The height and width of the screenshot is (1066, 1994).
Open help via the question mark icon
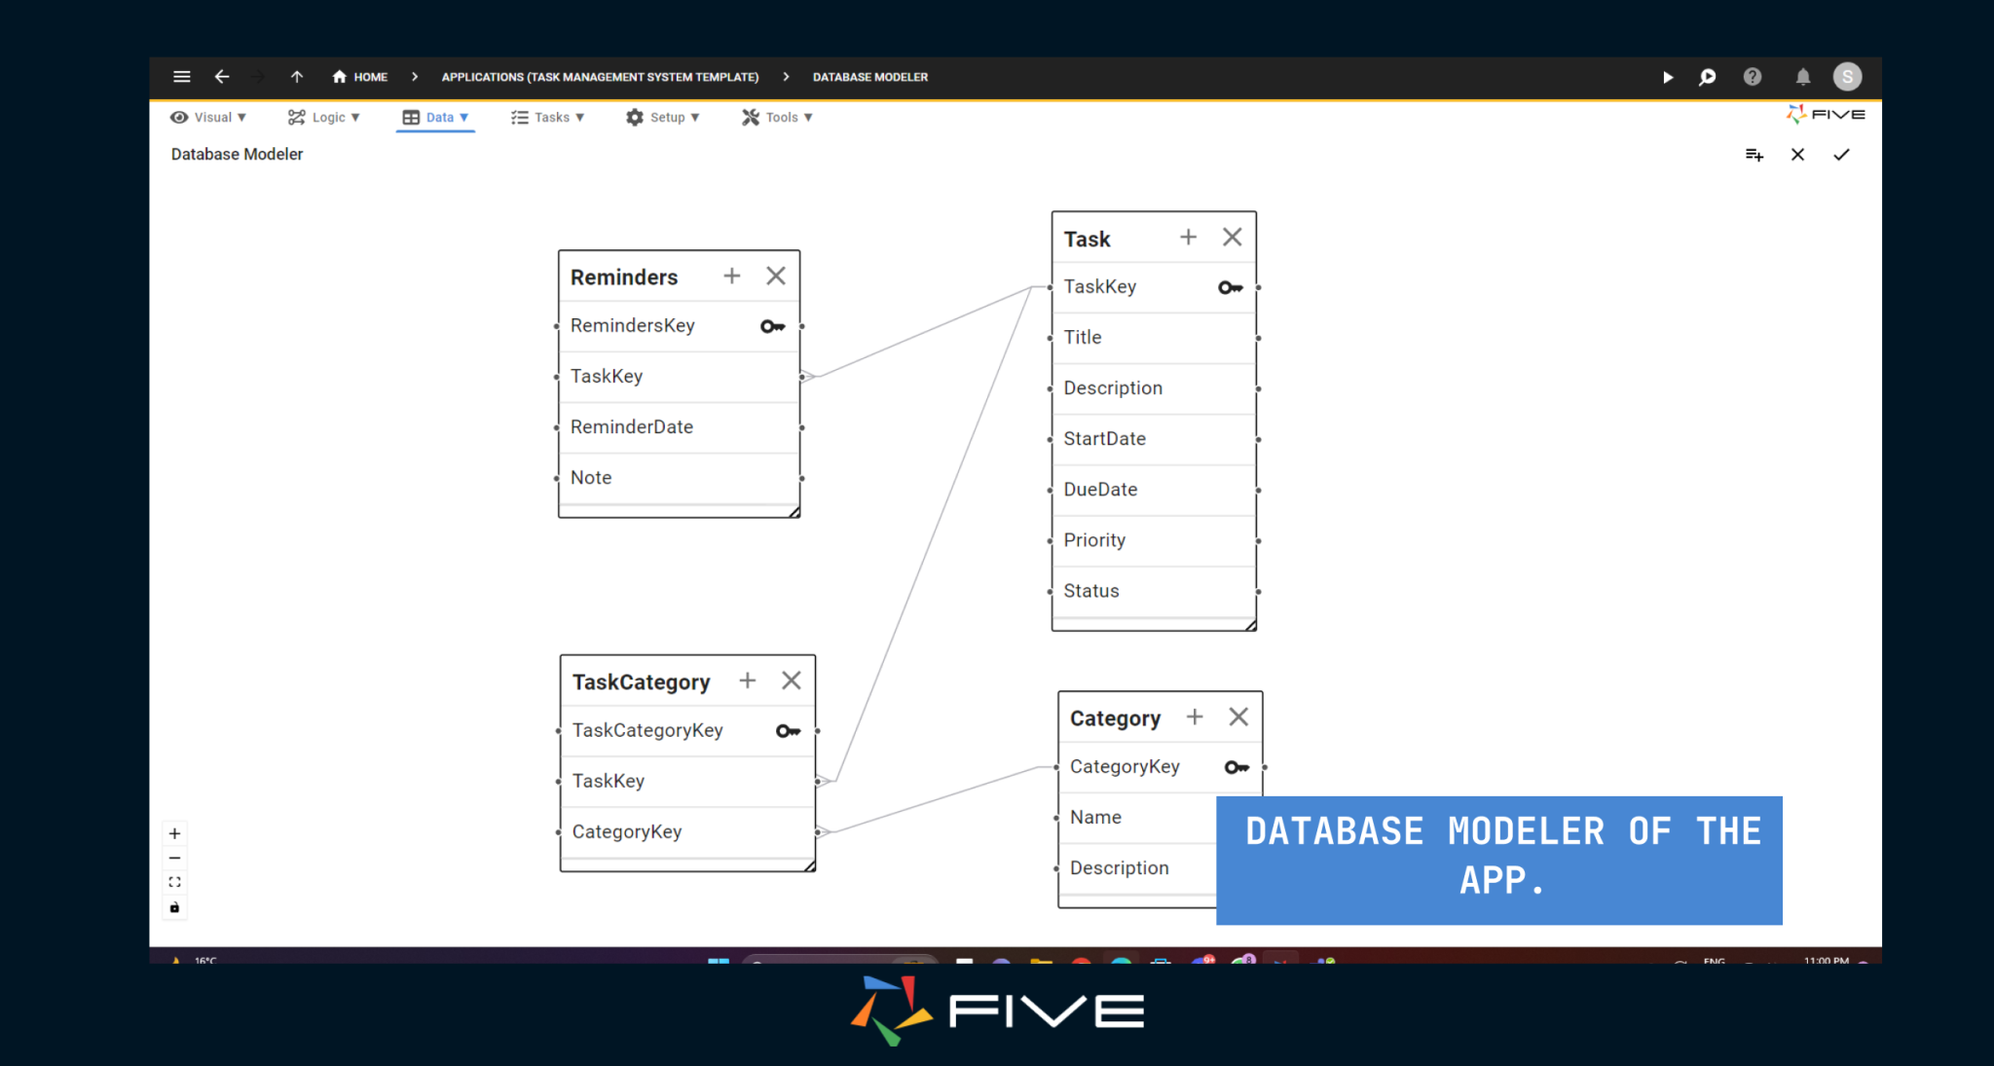coord(1753,77)
